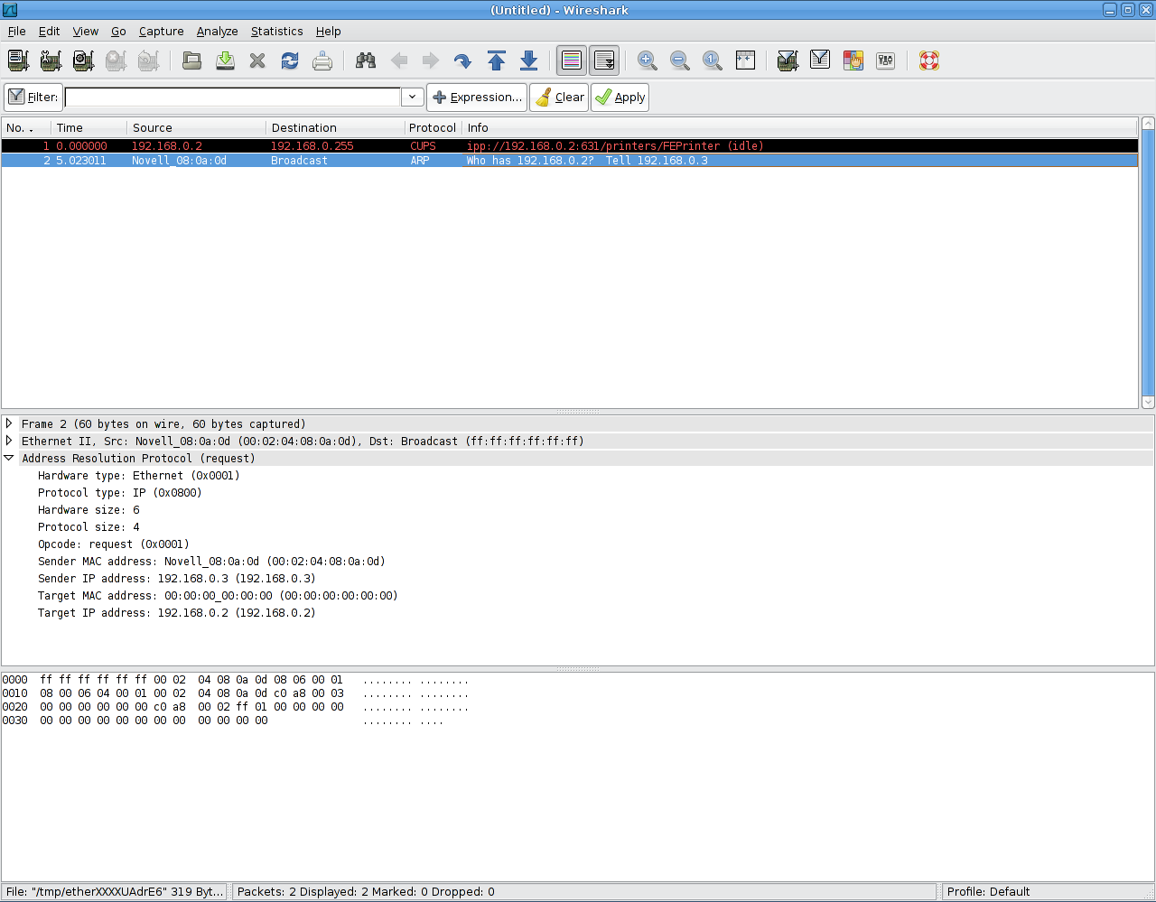The height and width of the screenshot is (902, 1156).
Task: Expand the Frame 2 tree node
Action: [x=9, y=423]
